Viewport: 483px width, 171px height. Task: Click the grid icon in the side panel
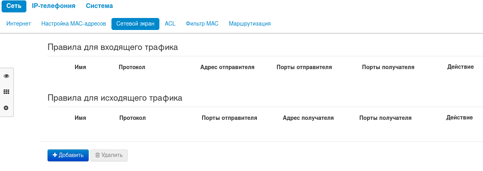click(6, 92)
